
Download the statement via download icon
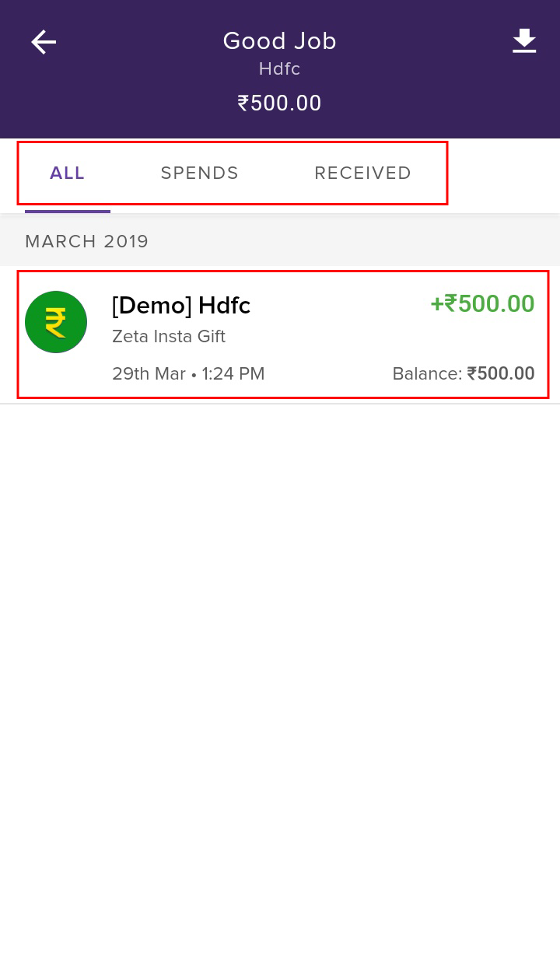pyautogui.click(x=524, y=41)
